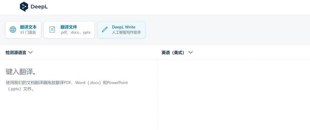Click the document translator hint mentioning PowerPoint

click(x=67, y=86)
